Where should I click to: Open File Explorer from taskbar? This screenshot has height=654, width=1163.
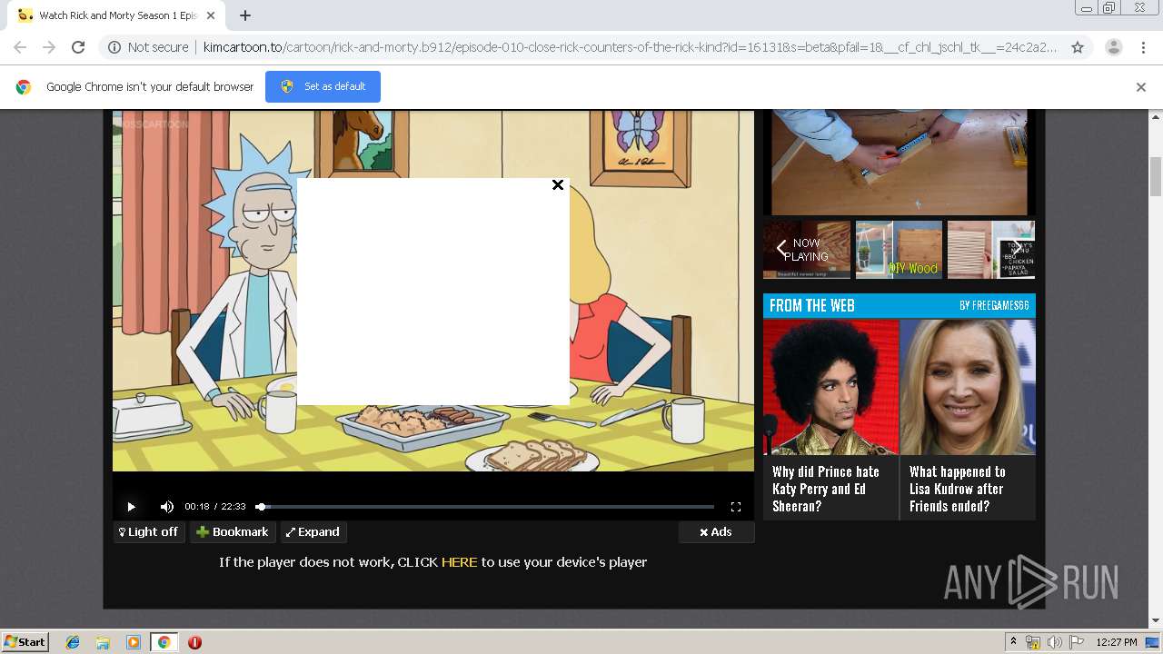(x=103, y=642)
